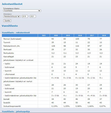Select the Isoisät row label
Image resolution: width=111 pixels, height=113 pixels.
point(7,99)
